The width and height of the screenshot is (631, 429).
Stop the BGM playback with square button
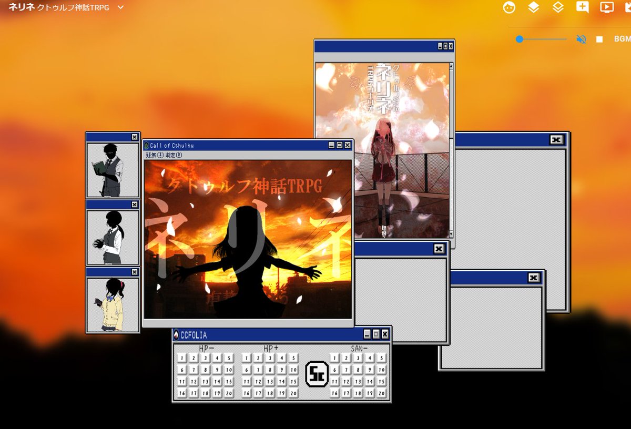point(599,39)
